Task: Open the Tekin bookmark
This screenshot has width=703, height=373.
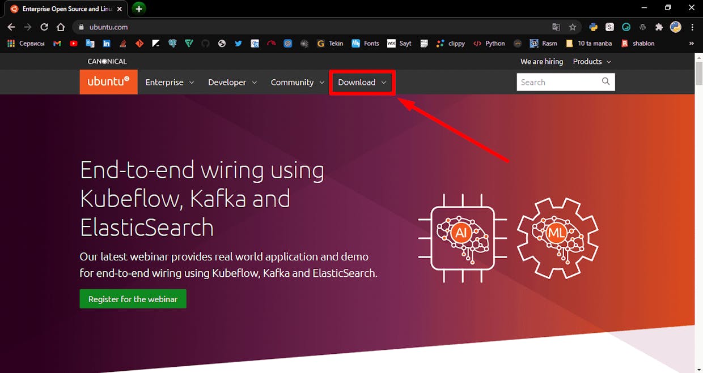Action: [x=330, y=43]
